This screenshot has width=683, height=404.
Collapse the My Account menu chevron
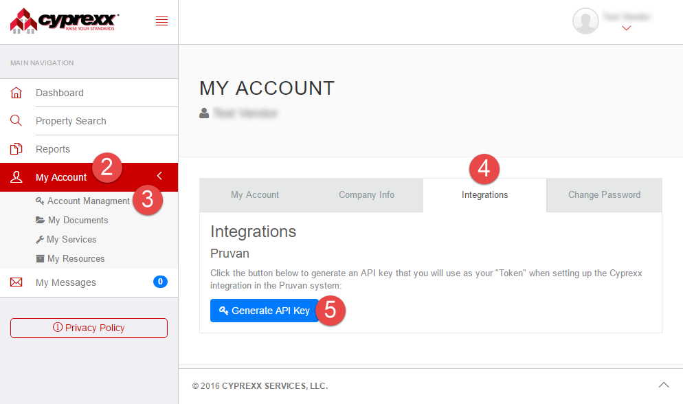point(159,177)
